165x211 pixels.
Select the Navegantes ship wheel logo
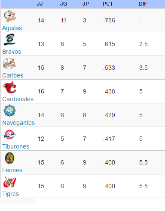tap(9, 111)
